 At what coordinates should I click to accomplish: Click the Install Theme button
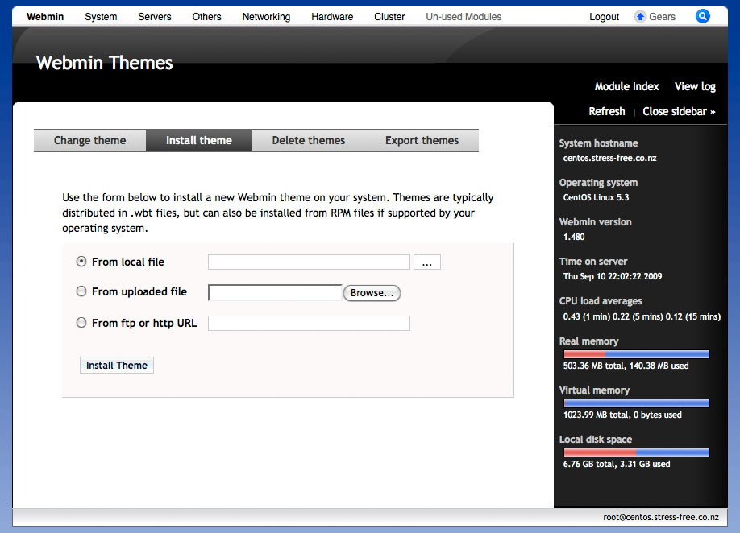click(x=117, y=366)
